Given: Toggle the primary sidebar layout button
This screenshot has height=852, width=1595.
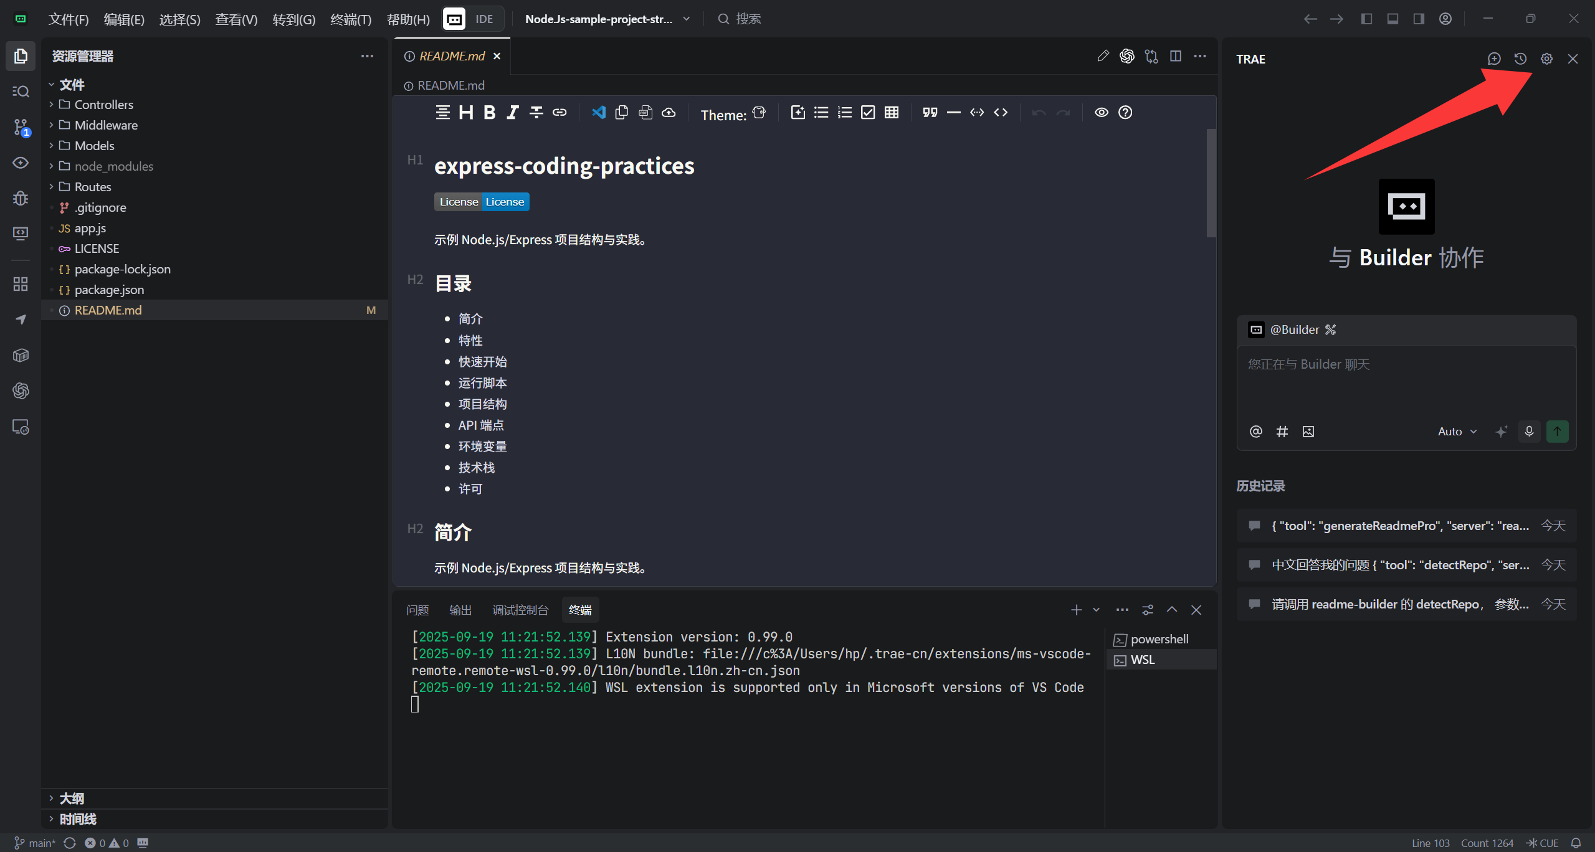Looking at the screenshot, I should coord(1366,19).
